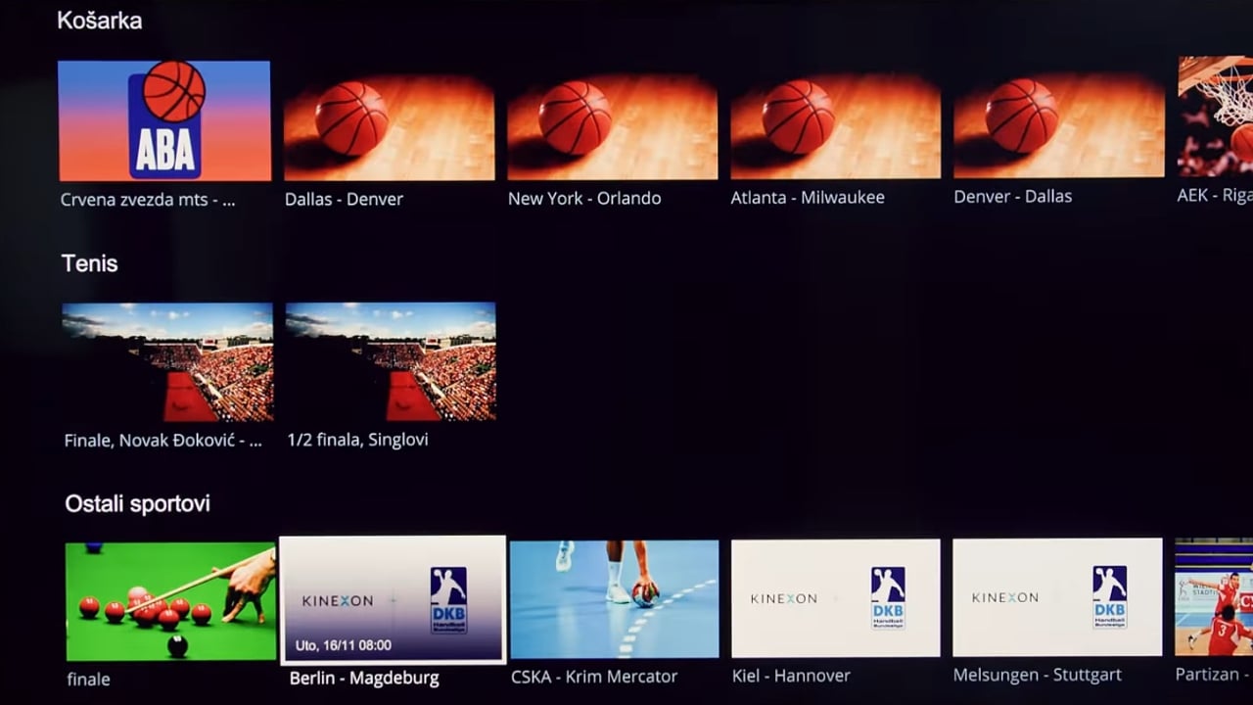Click the 'Tenis' section heading

coord(89,263)
